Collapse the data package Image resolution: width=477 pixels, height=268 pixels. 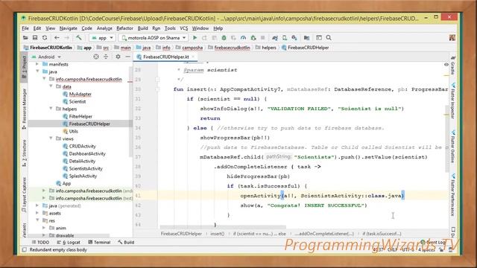(51, 86)
